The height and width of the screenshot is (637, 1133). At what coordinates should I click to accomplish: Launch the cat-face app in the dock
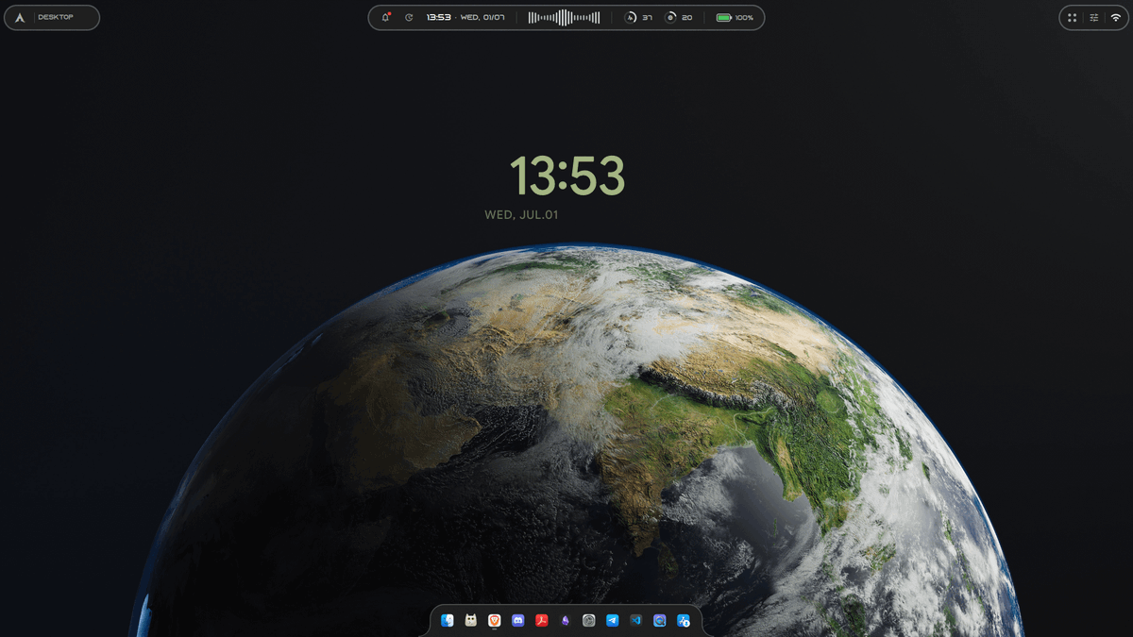(471, 620)
